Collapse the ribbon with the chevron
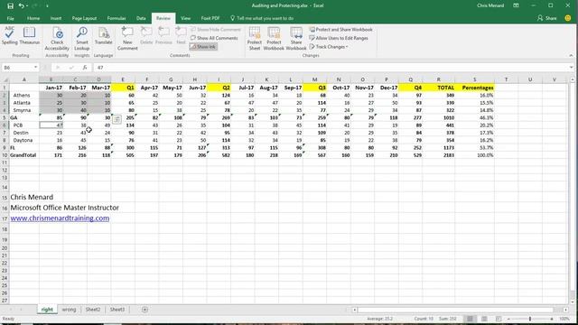578x325 pixels. [x=571, y=56]
